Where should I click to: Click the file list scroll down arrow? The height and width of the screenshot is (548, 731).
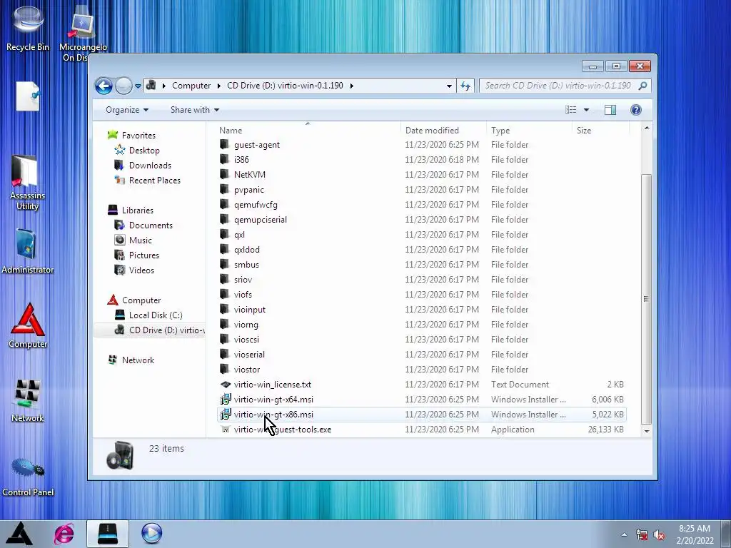[x=647, y=432]
